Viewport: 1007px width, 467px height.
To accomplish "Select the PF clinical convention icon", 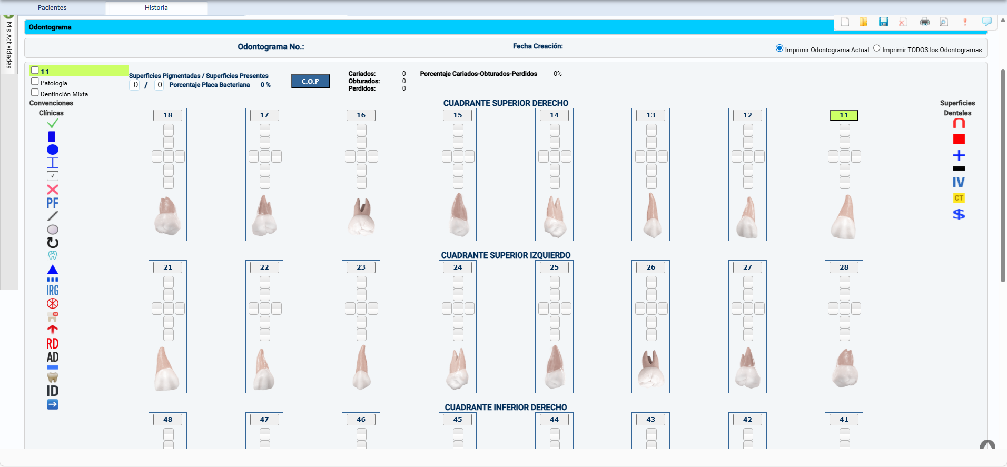I will click(52, 203).
